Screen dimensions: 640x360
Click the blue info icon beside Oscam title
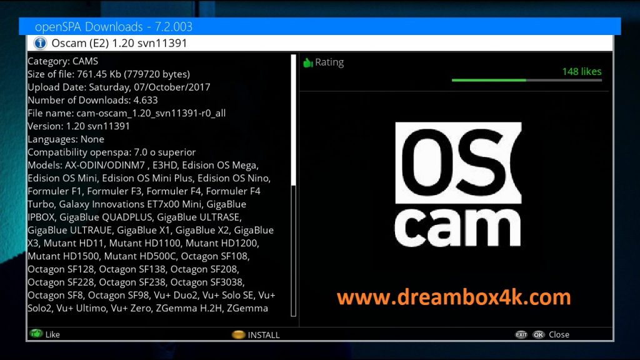pos(40,43)
